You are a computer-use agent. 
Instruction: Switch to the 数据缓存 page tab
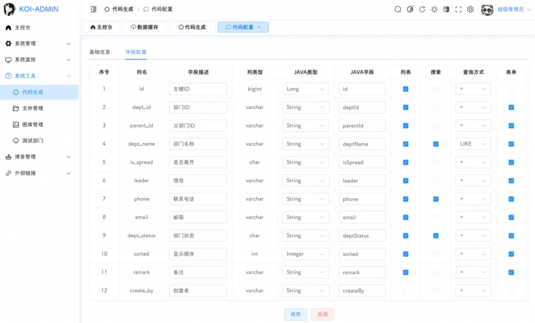click(145, 27)
